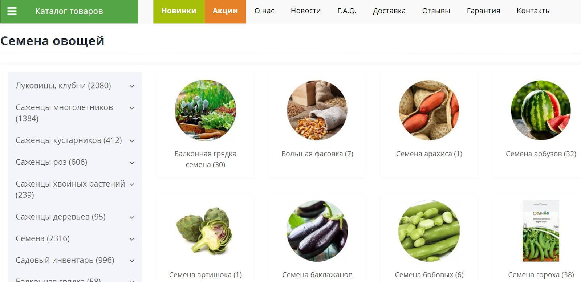Go to the Доставка page
This screenshot has width=581, height=282.
tap(389, 11)
